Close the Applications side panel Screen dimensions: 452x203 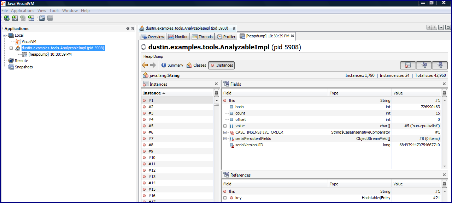133,29
